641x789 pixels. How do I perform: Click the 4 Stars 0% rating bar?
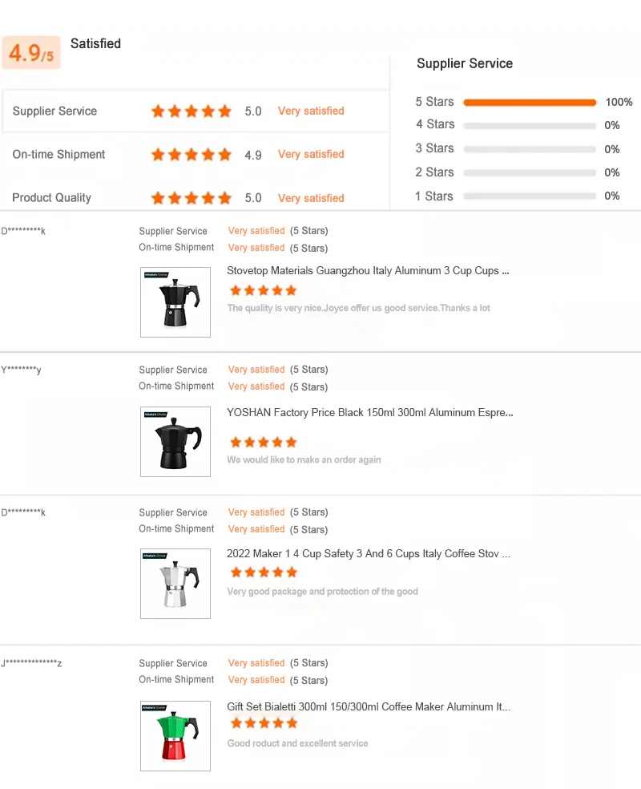(530, 126)
